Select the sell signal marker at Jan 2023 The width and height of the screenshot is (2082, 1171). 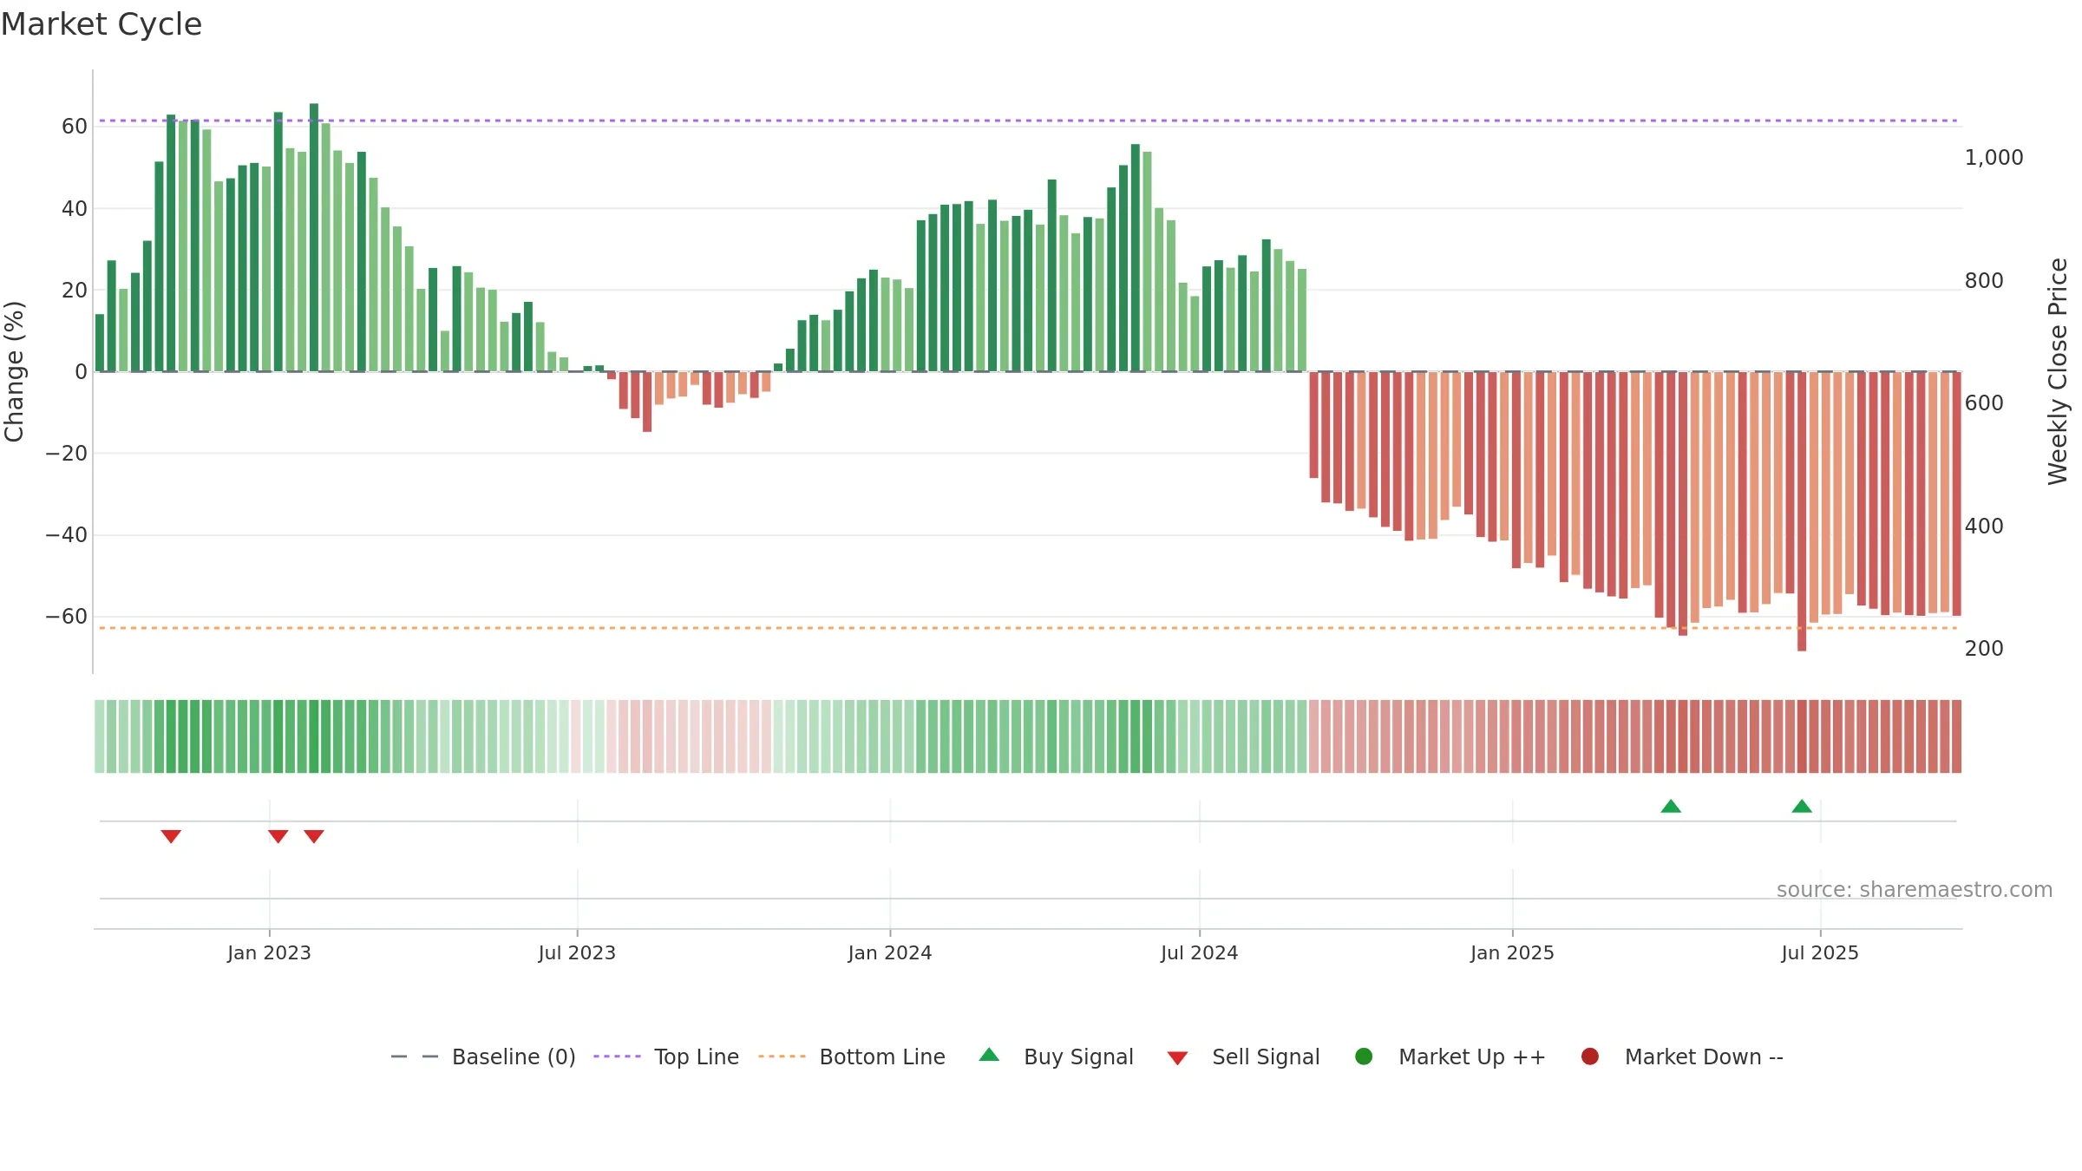[x=278, y=836]
